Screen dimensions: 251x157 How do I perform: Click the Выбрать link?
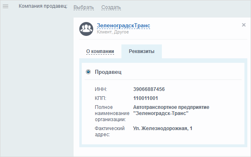coord(84,7)
